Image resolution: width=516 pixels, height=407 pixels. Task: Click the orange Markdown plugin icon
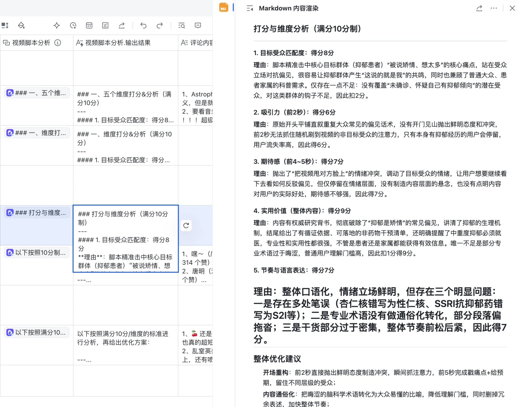point(223,7)
